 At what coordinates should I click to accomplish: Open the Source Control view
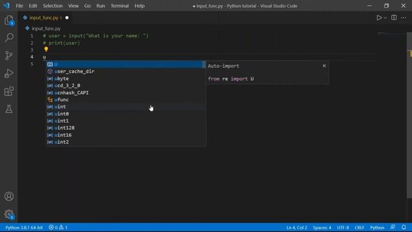pos(9,55)
